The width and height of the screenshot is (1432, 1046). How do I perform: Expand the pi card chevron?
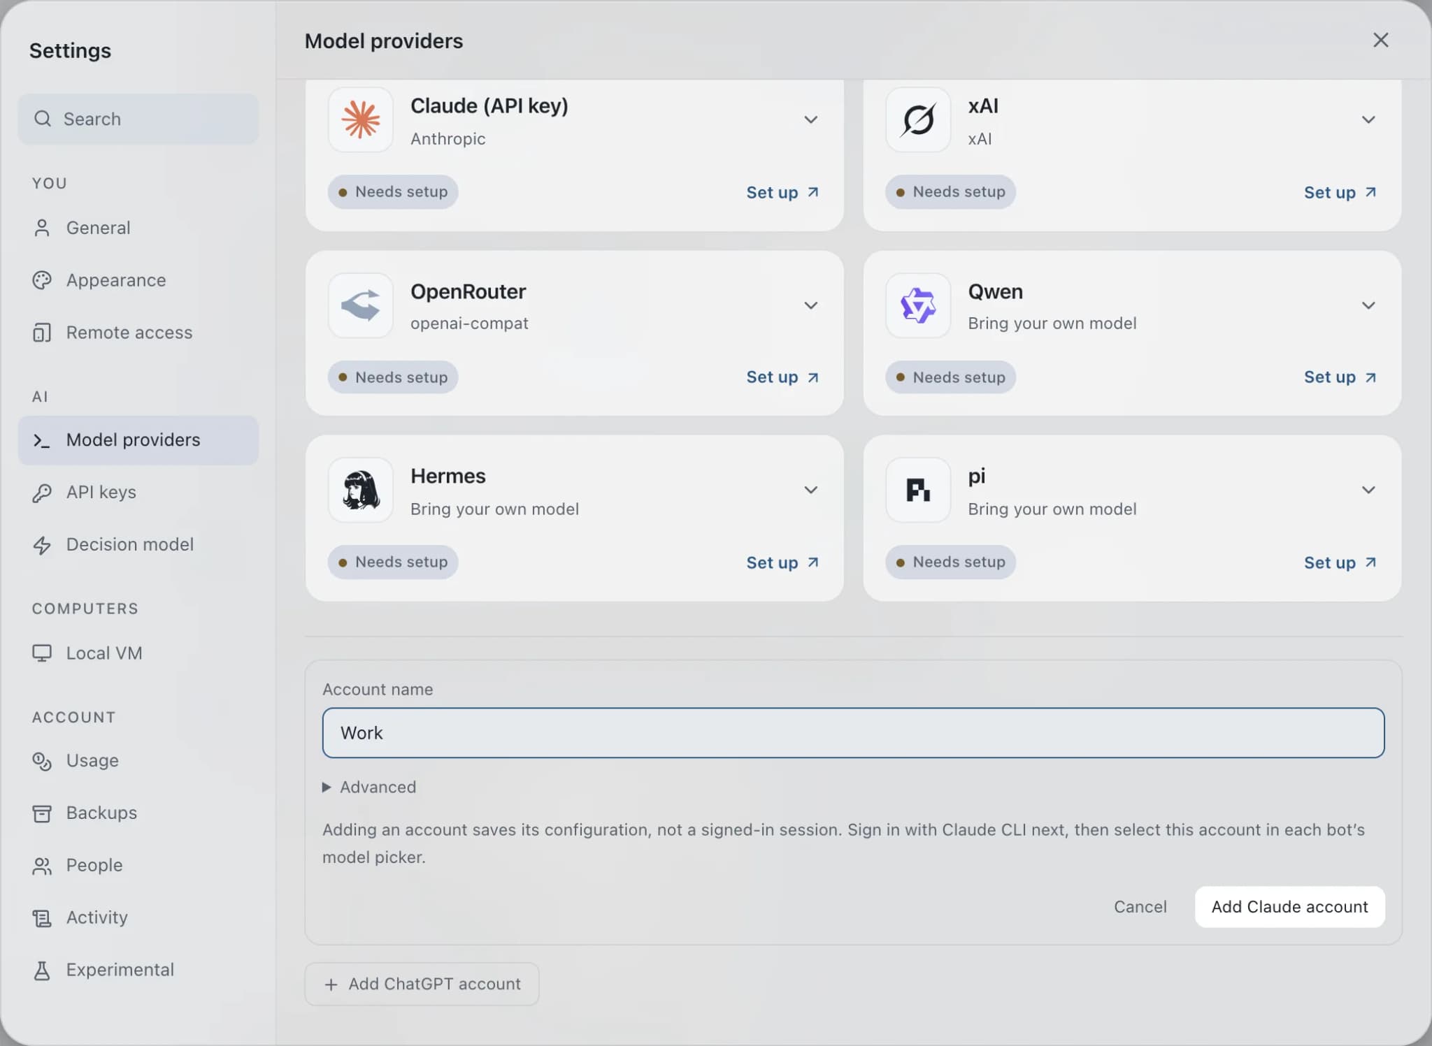coord(1368,490)
